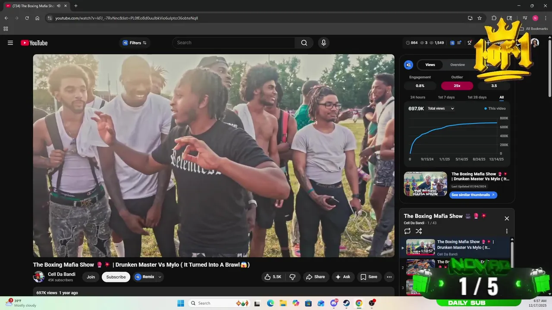Toggle the This video legend entry
Viewport: 552px width, 310px height.
(495, 108)
